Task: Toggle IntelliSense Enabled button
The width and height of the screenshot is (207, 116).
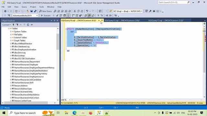Action: [x=68, y=15]
